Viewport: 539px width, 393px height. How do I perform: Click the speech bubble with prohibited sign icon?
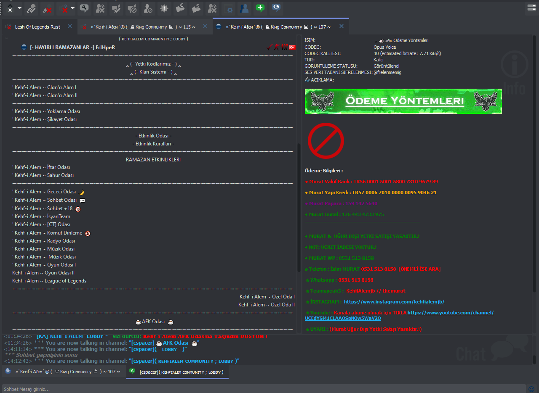click(132, 8)
